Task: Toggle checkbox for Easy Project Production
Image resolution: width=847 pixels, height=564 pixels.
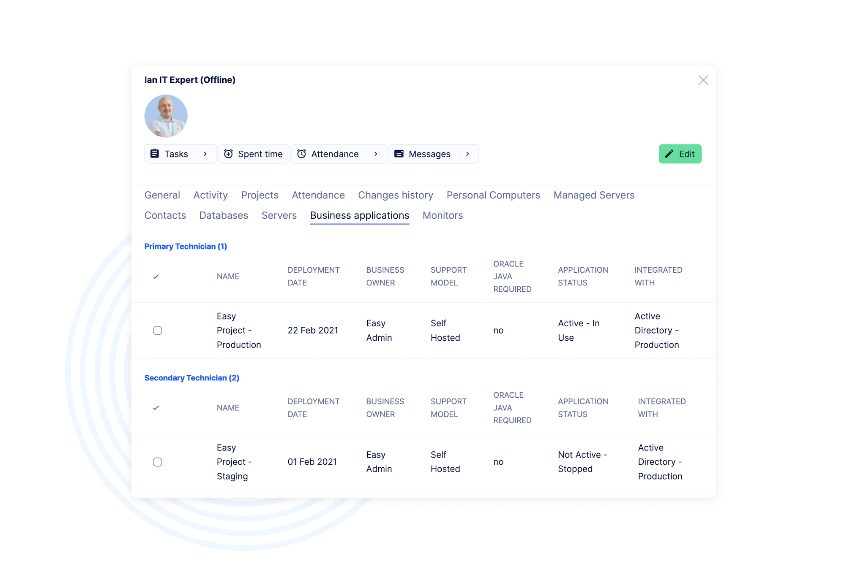Action: click(158, 331)
